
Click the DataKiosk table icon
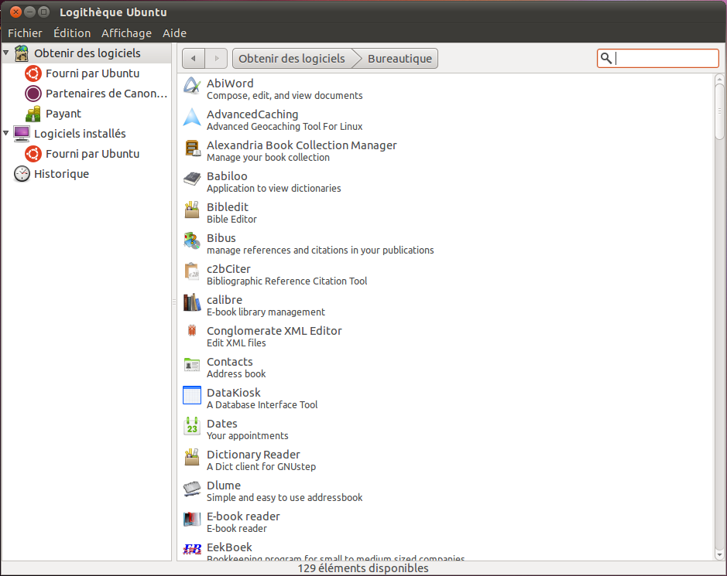pyautogui.click(x=192, y=395)
